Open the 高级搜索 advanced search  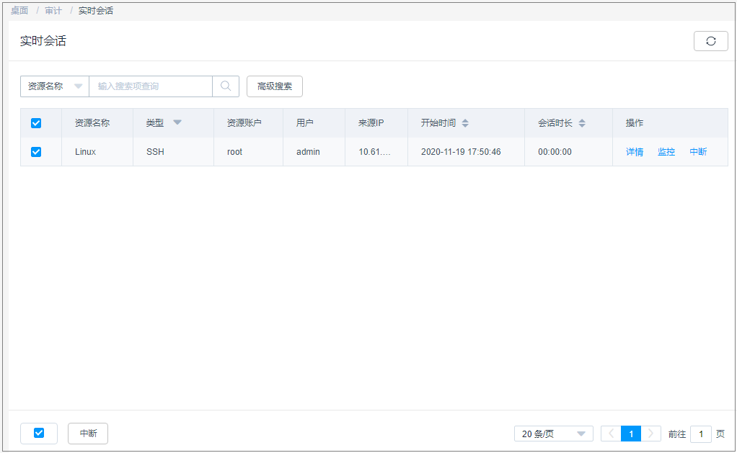coord(274,86)
